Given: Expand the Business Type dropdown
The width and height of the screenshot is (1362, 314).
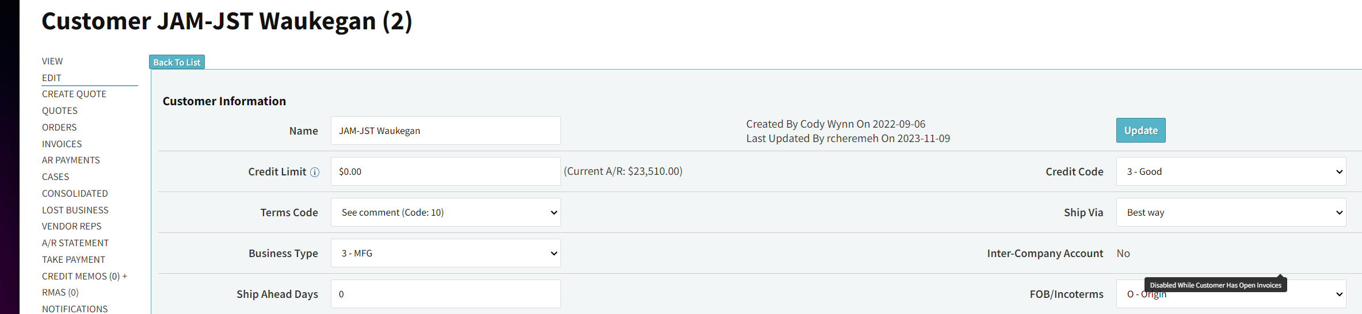Looking at the screenshot, I should coord(446,253).
